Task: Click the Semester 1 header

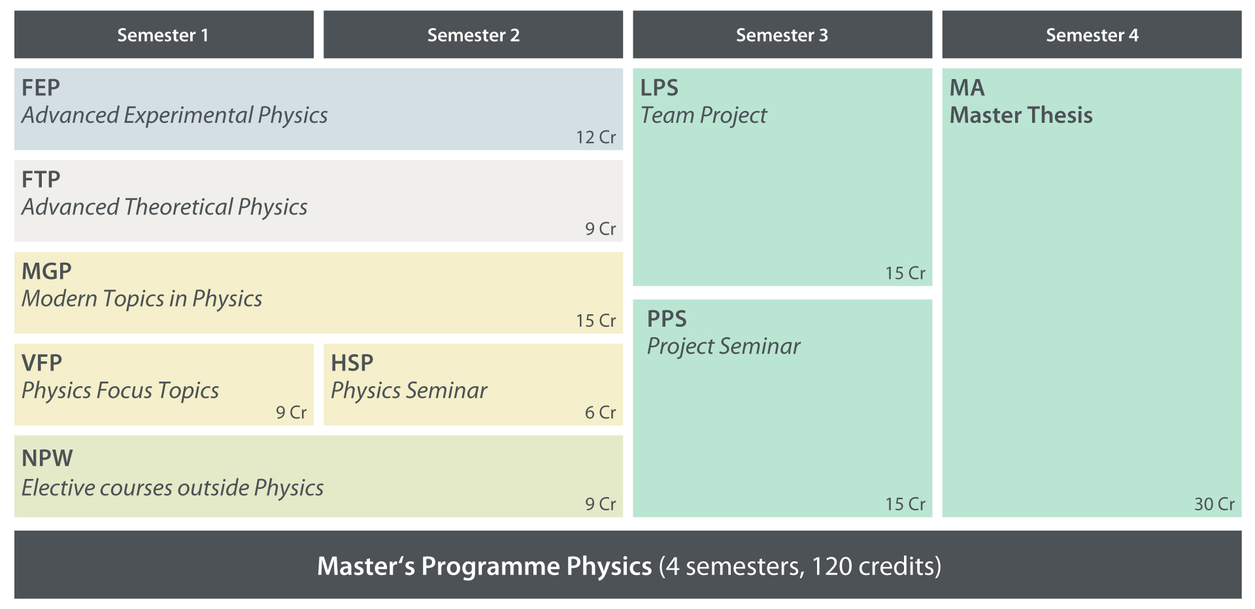Action: [x=163, y=35]
